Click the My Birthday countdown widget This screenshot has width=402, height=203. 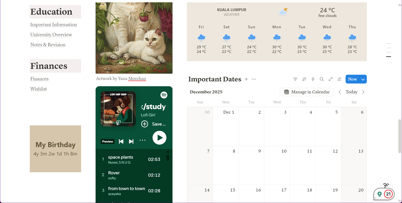[x=55, y=149]
